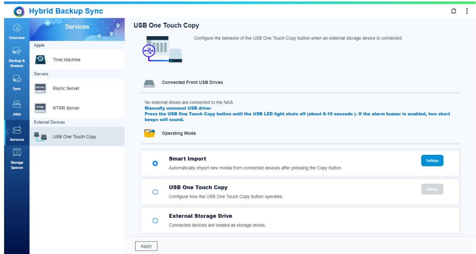476x254 pixels.
Task: Click the Smart Import heading text
Action: [x=187, y=159]
